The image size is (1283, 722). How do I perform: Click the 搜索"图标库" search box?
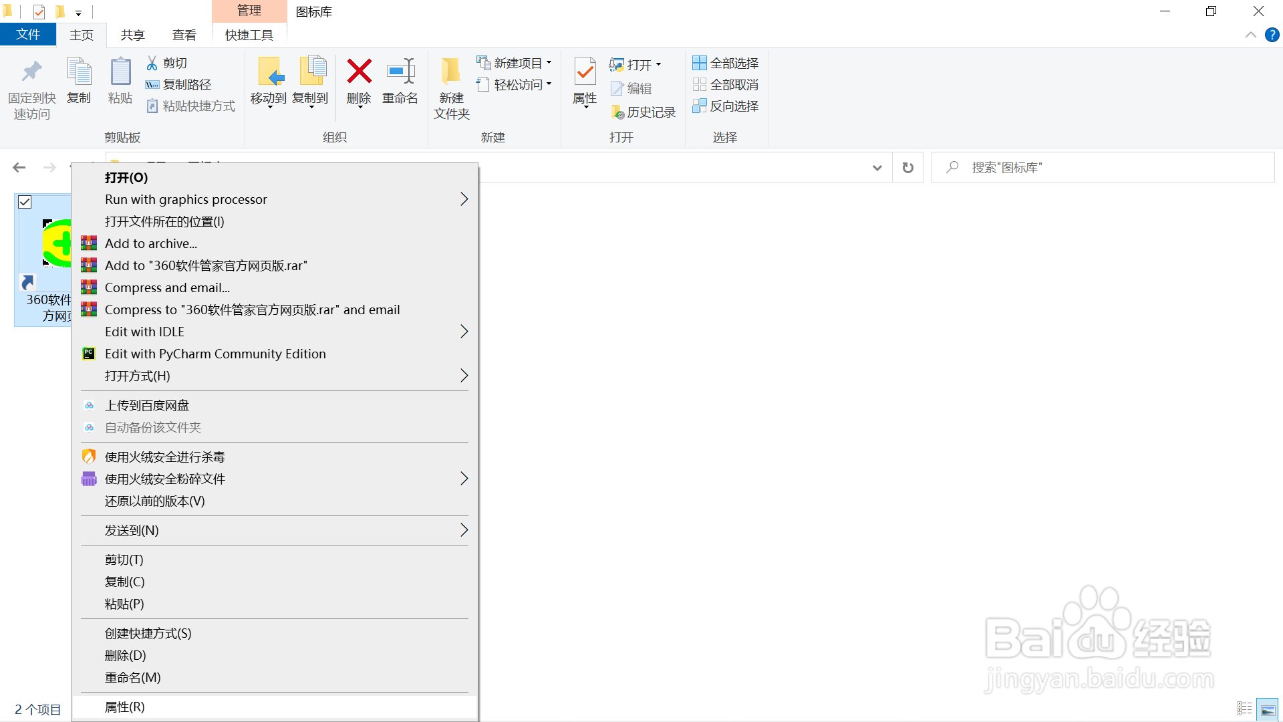1103,167
